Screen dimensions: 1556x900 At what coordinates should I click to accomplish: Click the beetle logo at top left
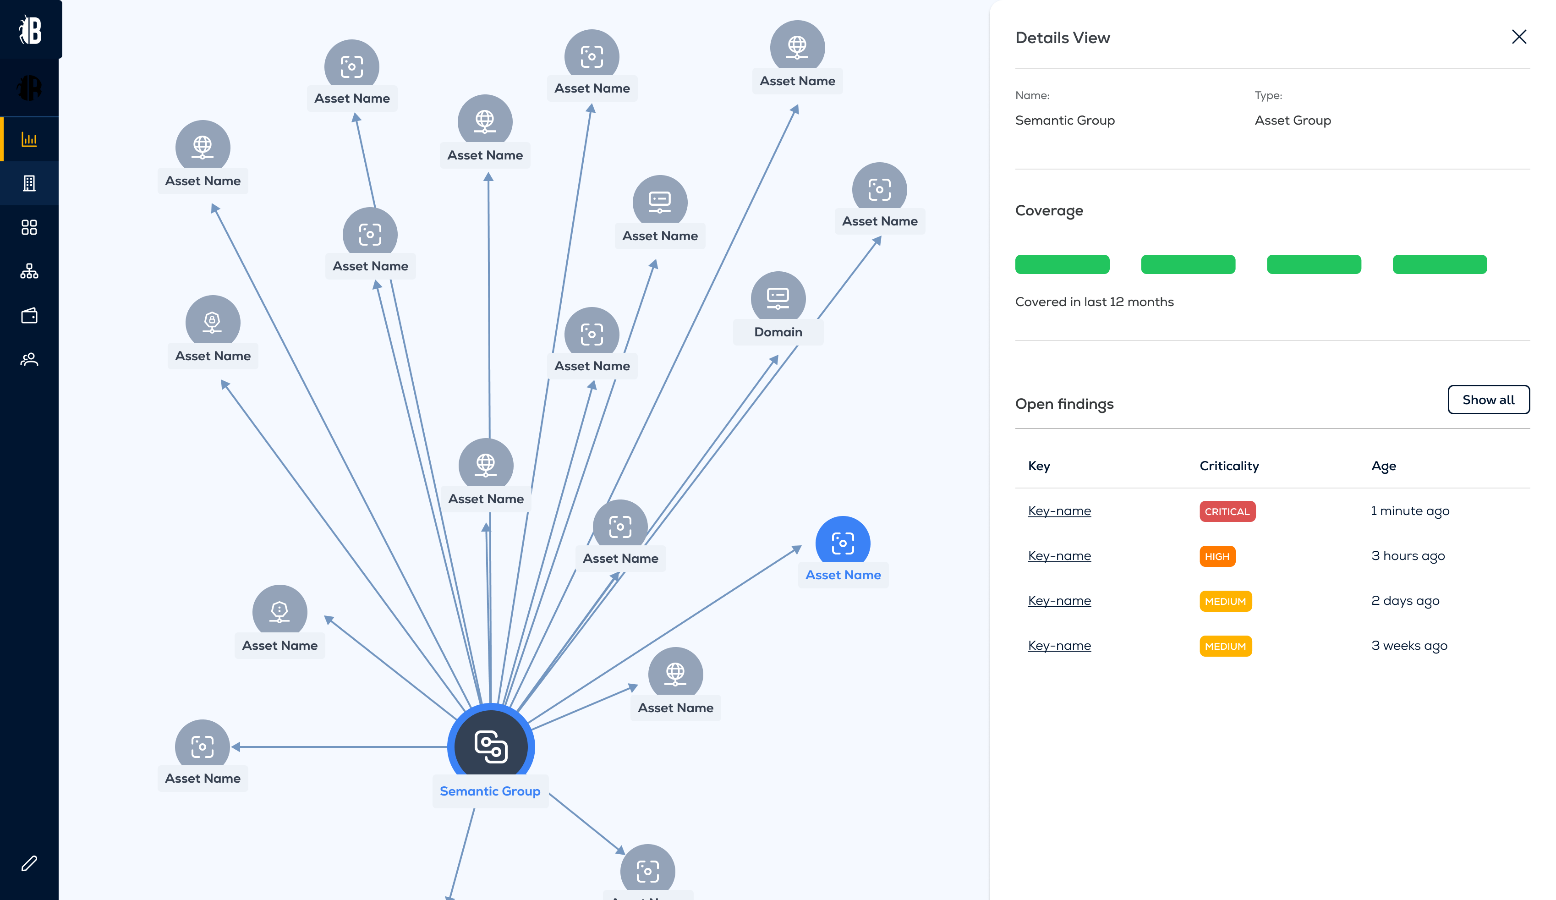[30, 30]
